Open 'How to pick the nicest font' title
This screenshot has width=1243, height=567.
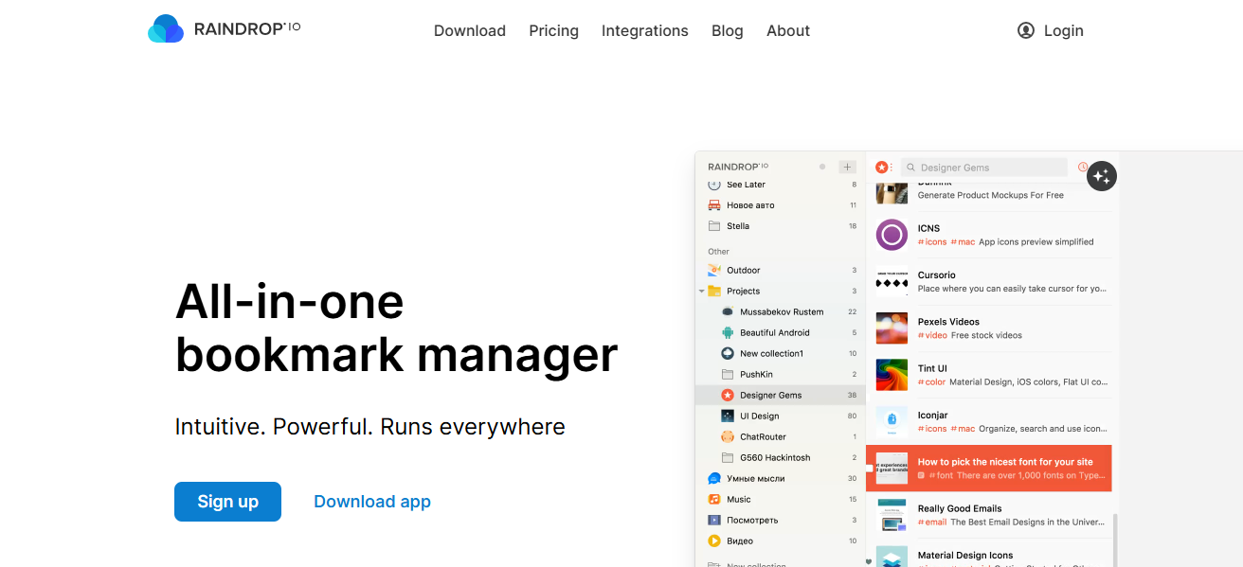click(1005, 462)
